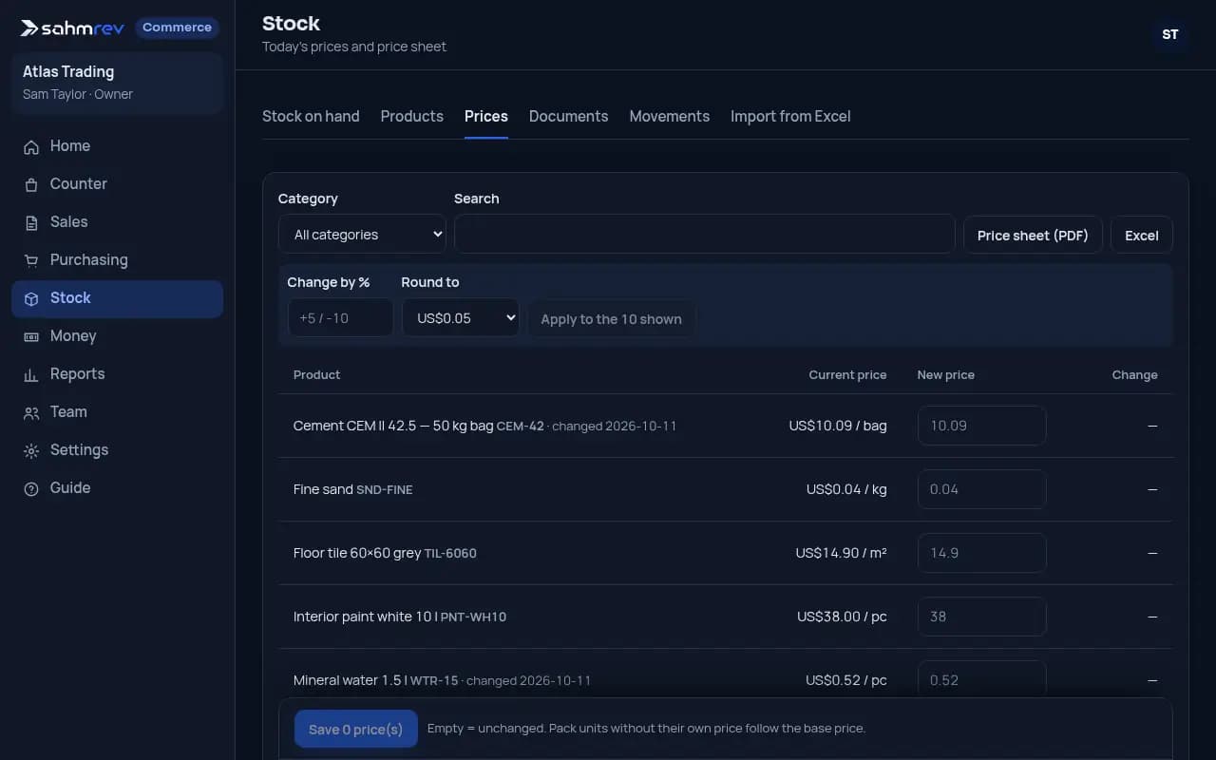The width and height of the screenshot is (1216, 760).
Task: Click the Stock box icon
Action: pyautogui.click(x=31, y=298)
